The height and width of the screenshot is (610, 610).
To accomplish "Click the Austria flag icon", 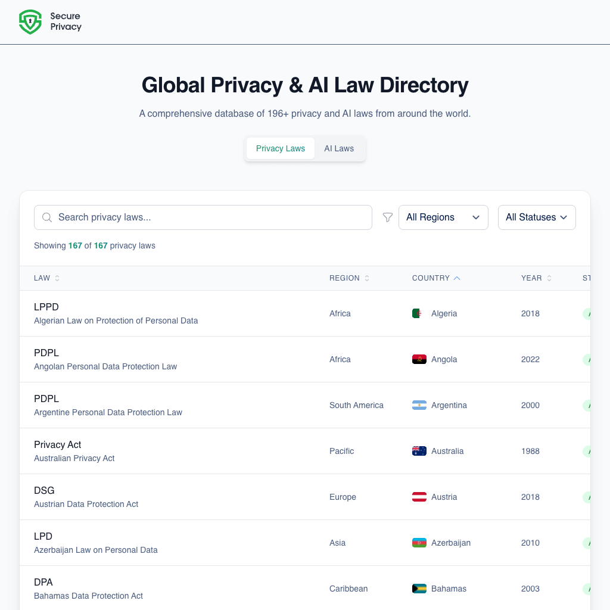I will 419,497.
